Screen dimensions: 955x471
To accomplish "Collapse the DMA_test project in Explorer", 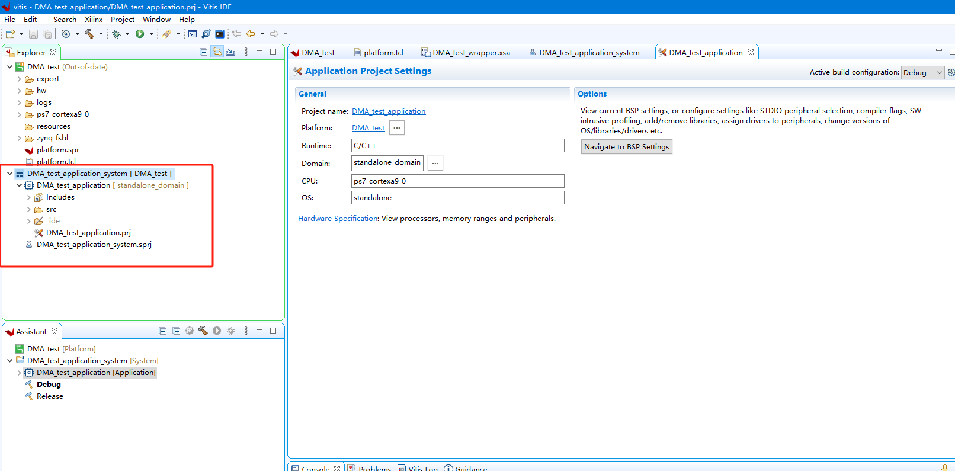I will coord(10,67).
